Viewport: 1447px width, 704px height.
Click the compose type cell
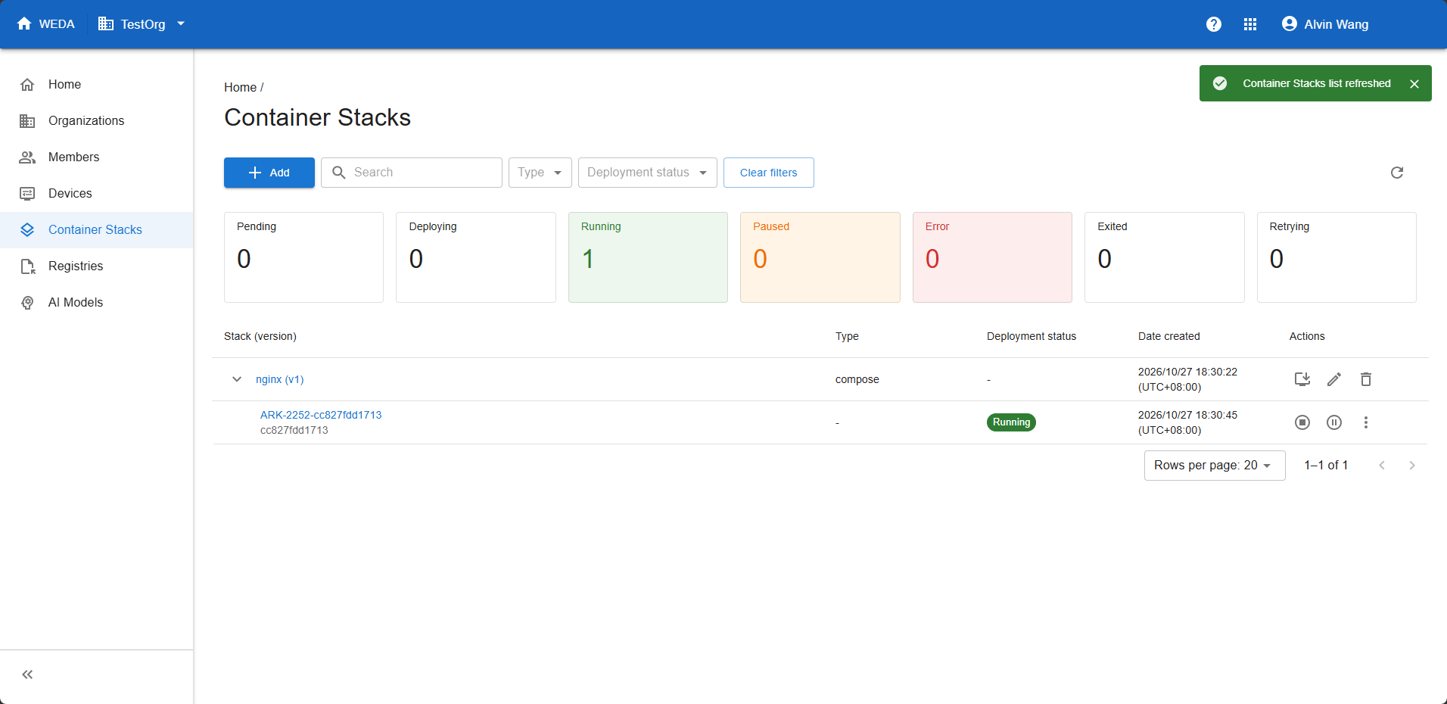click(x=857, y=379)
